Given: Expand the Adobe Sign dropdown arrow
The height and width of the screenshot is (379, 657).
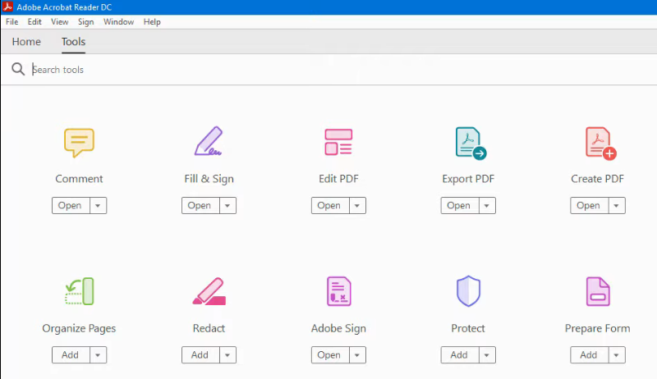Looking at the screenshot, I should pos(357,354).
